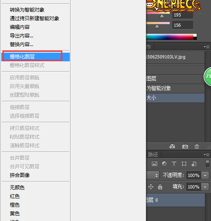Click the color value field showing 195
The image size is (211, 221).
(x=183, y=15)
